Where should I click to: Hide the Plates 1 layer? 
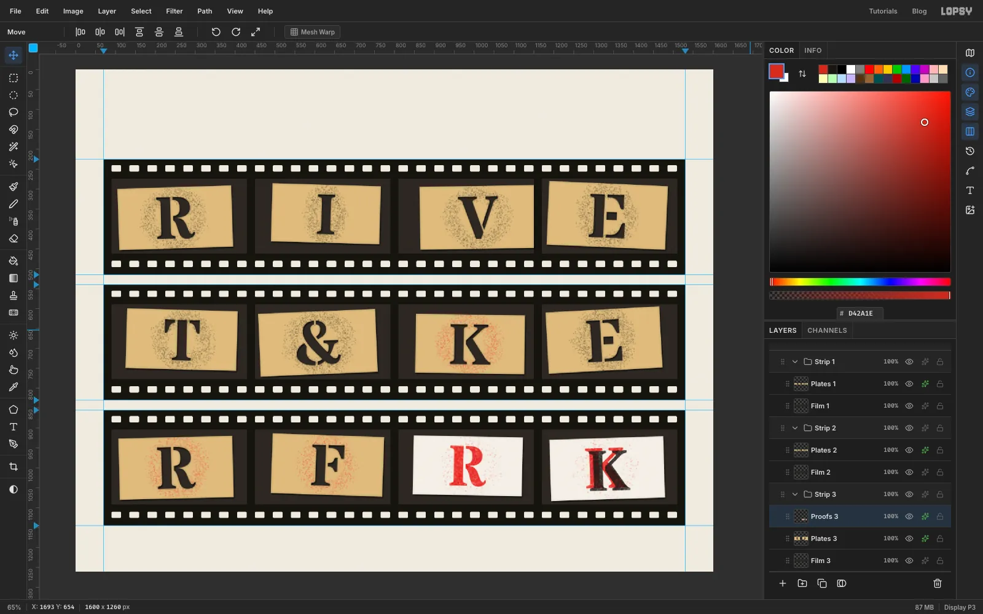pos(909,384)
